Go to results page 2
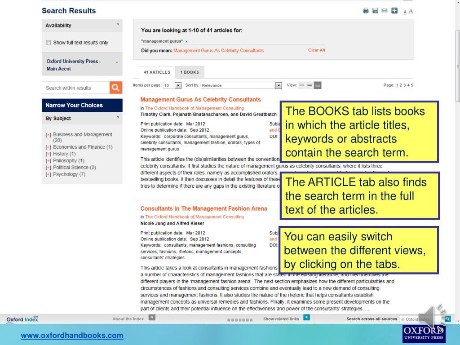 click(401, 85)
